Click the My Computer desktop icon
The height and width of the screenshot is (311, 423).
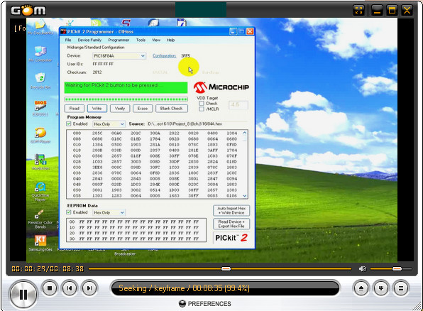(x=40, y=54)
